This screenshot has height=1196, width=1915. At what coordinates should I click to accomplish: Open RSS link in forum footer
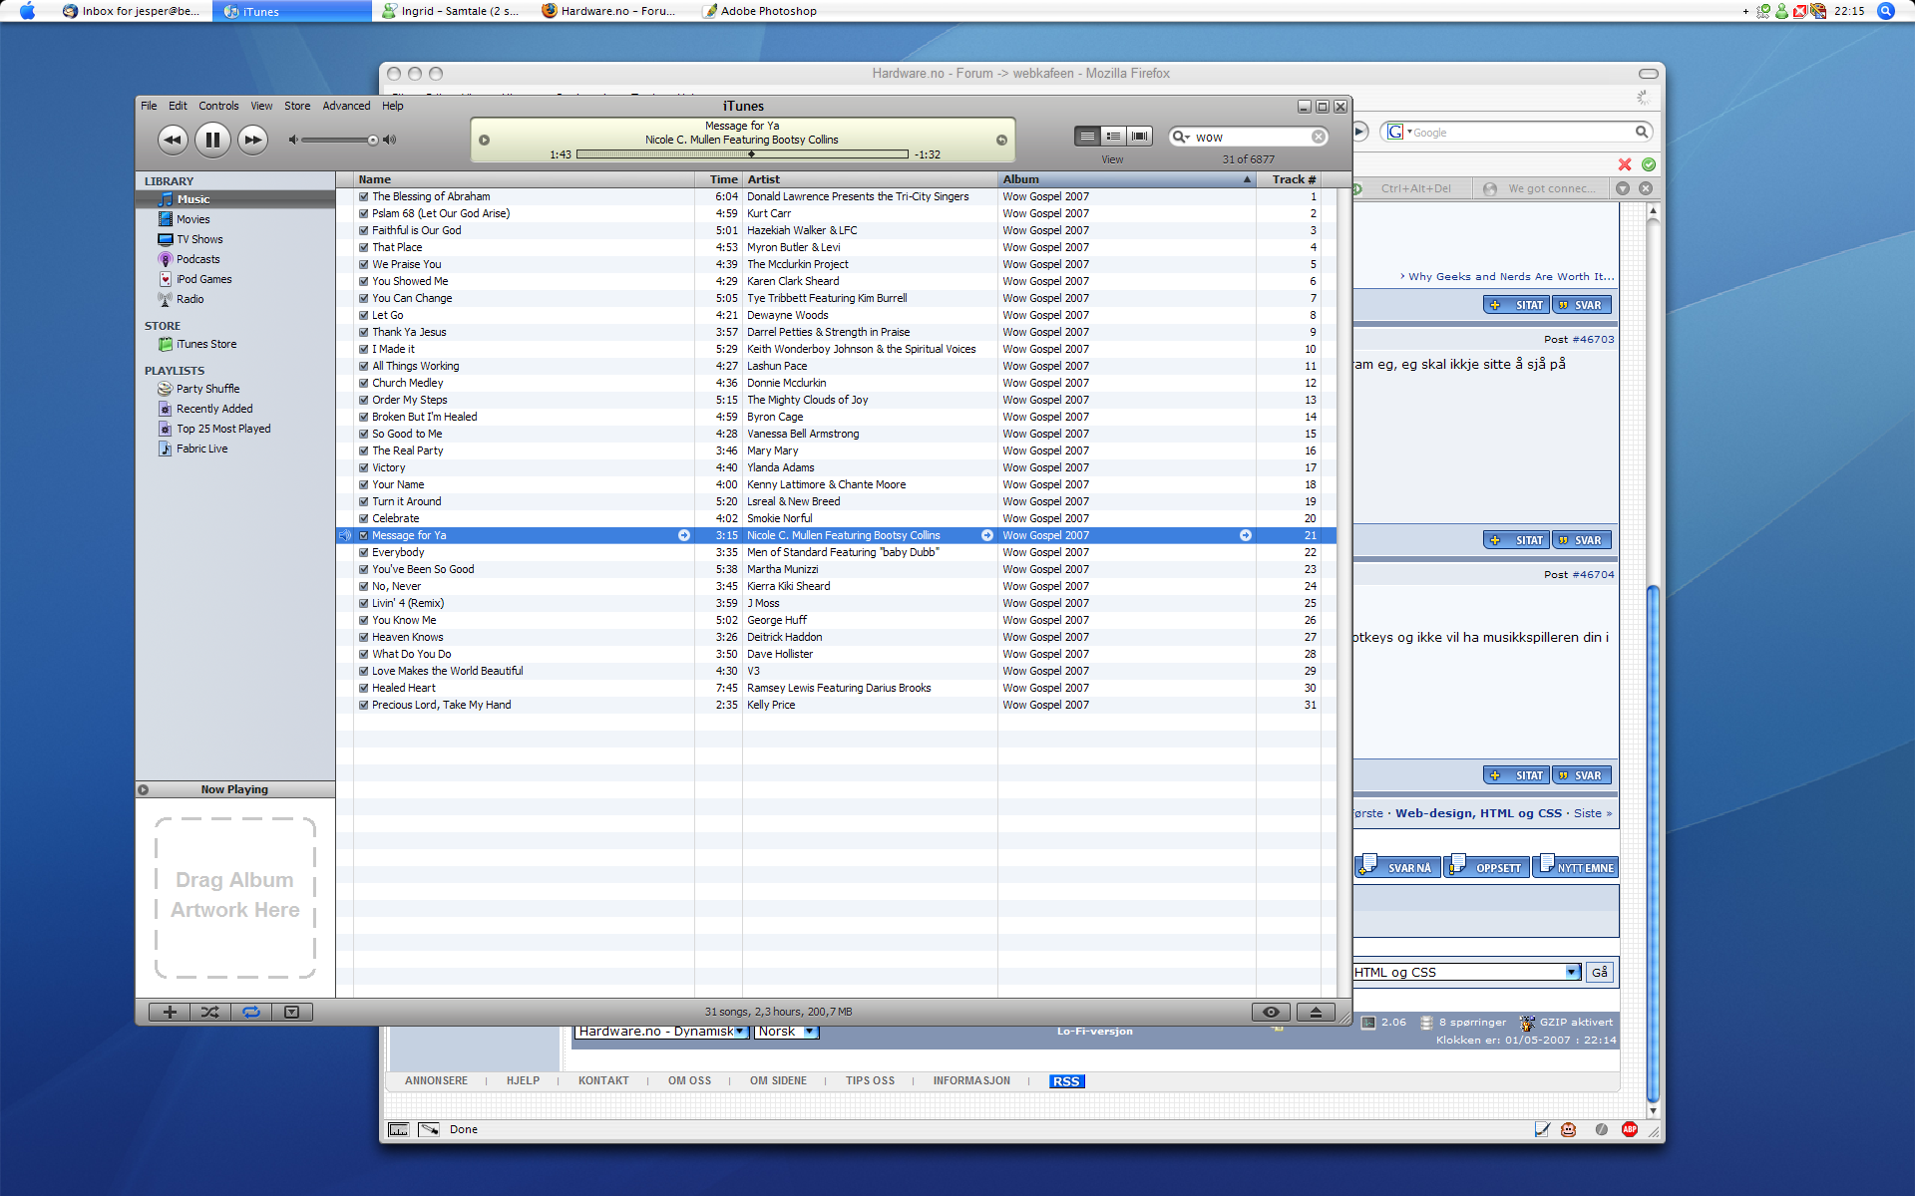click(x=1066, y=1081)
